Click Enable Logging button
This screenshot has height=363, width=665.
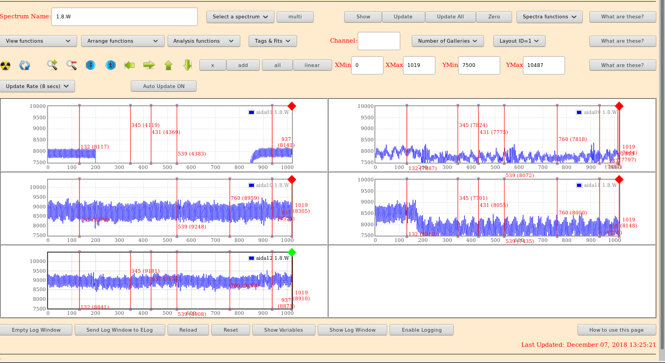421,330
